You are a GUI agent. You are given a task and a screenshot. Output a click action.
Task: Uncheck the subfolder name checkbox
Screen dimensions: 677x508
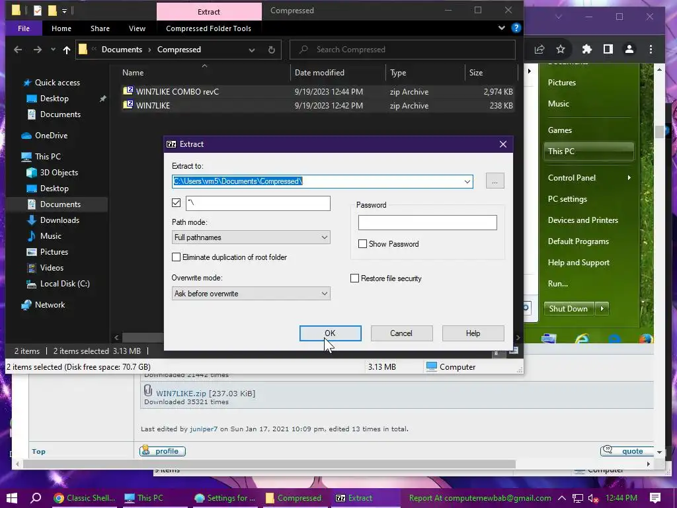(x=176, y=202)
